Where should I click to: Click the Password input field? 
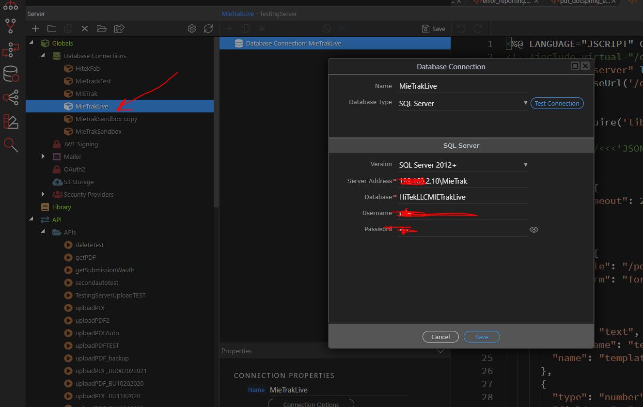coord(463,229)
